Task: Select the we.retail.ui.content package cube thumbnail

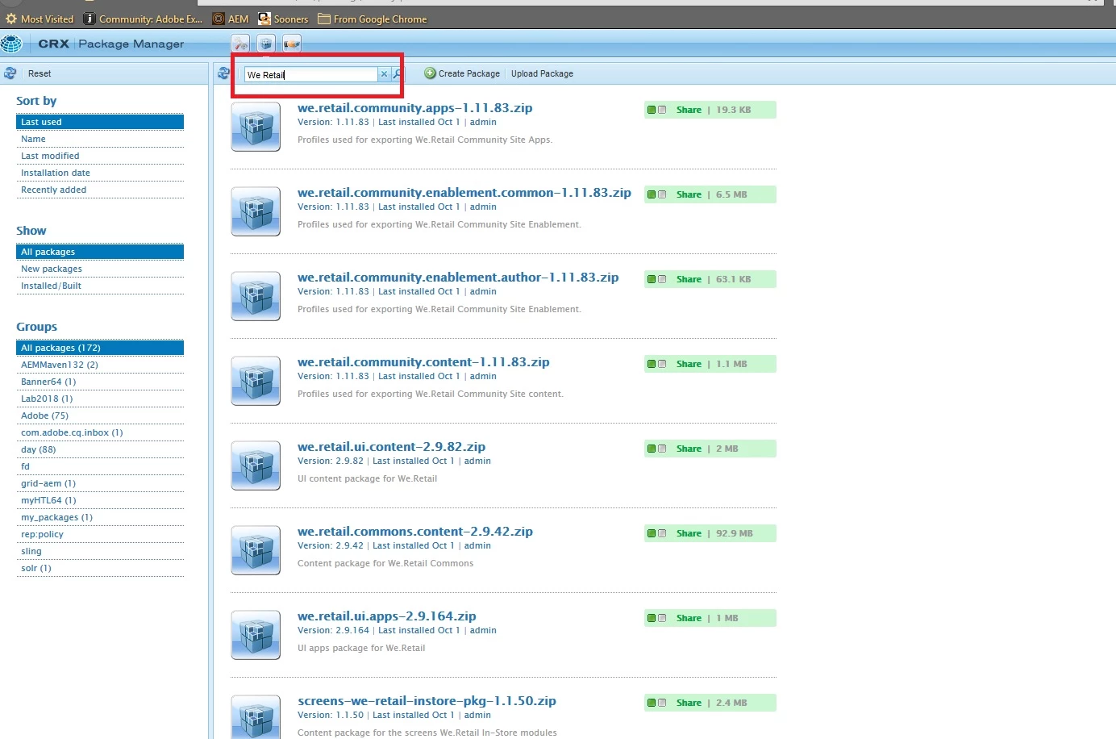Action: tap(256, 466)
